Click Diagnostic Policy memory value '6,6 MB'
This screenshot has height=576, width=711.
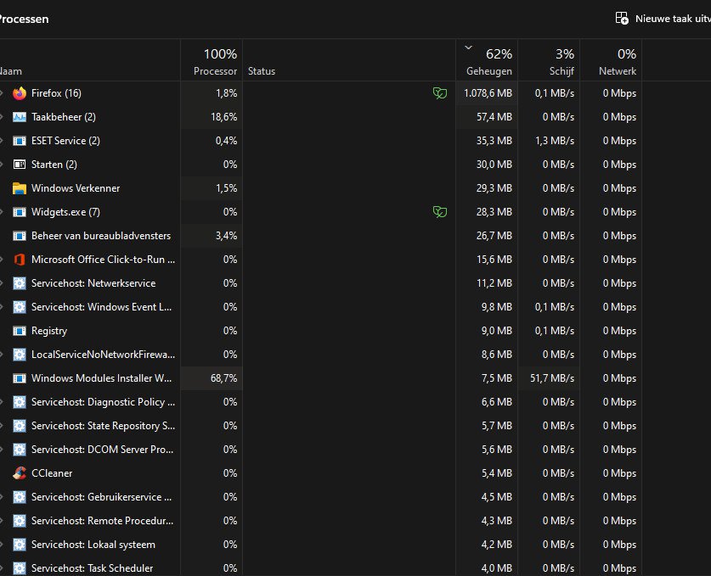(x=497, y=402)
